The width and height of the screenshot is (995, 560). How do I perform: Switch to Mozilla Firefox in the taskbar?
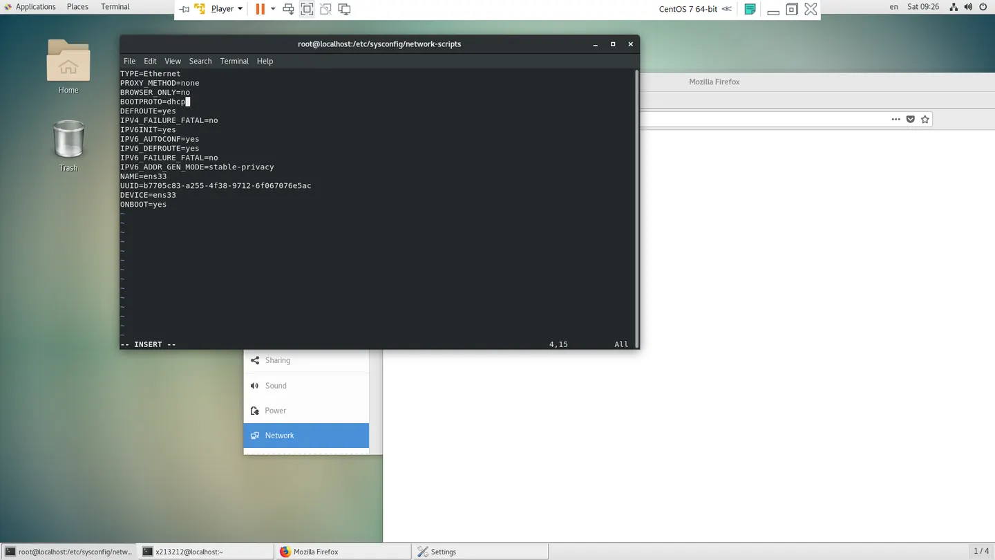pos(343,552)
